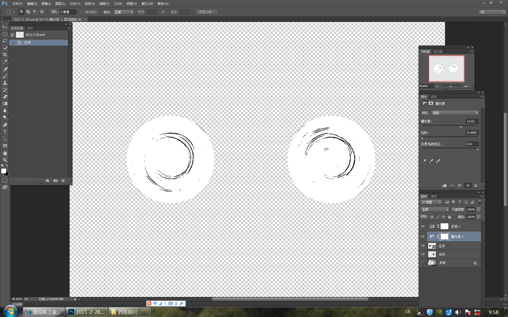The image size is (508, 317).
Task: Open the 滤镜 menu
Action: tap(104, 4)
